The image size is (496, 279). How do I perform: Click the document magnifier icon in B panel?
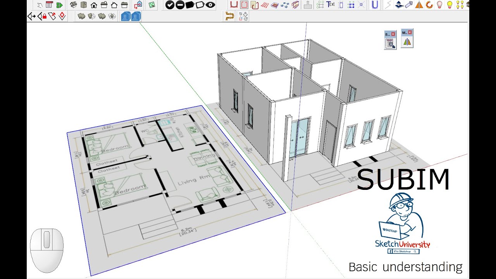[390, 43]
